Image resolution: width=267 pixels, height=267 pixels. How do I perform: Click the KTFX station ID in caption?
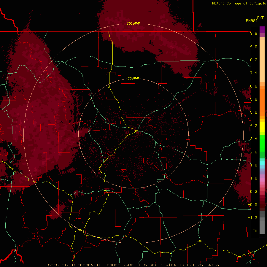pos(171,265)
